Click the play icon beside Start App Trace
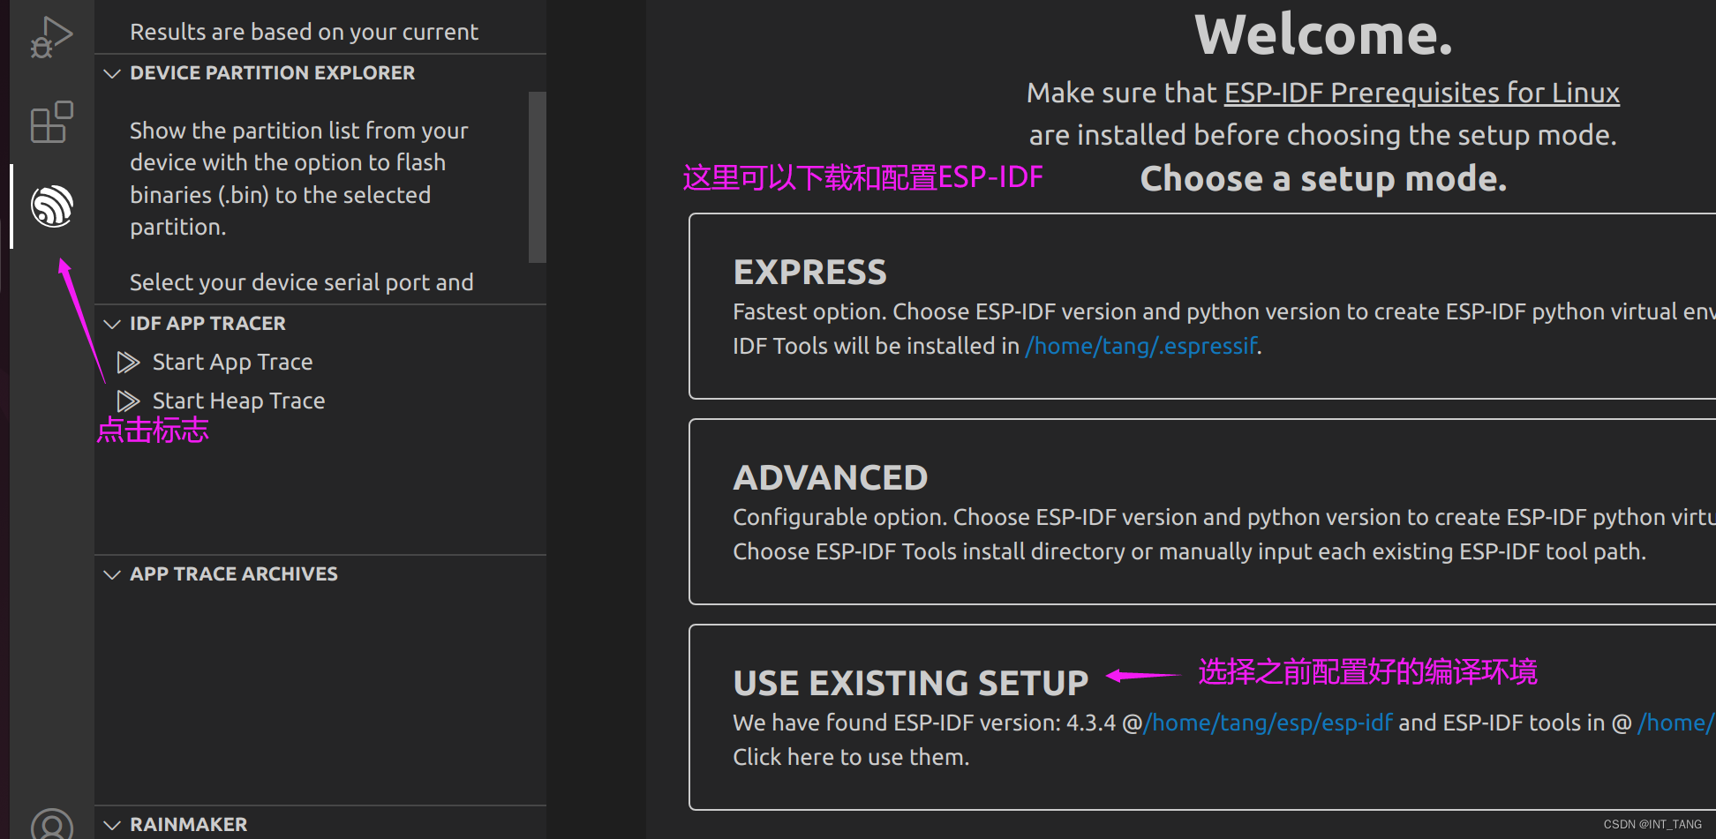1716x839 pixels. coord(129,362)
